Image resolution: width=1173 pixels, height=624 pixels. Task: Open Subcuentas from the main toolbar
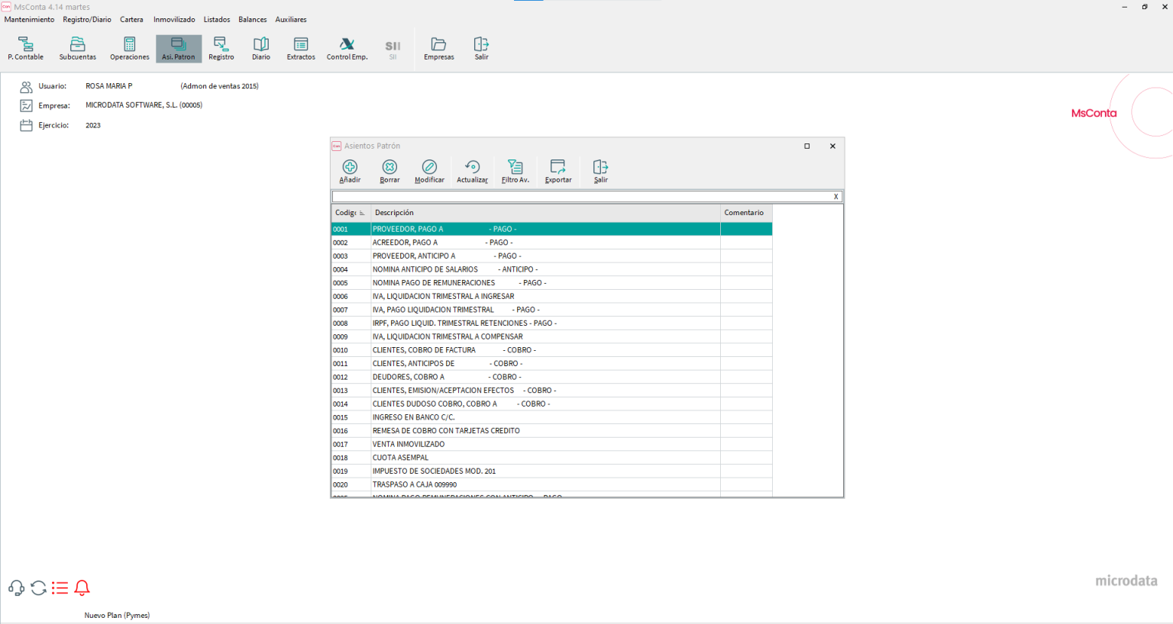click(x=78, y=49)
